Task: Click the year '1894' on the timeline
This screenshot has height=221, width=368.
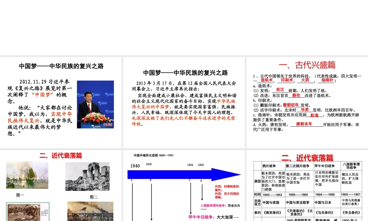Action: pyautogui.click(x=190, y=165)
